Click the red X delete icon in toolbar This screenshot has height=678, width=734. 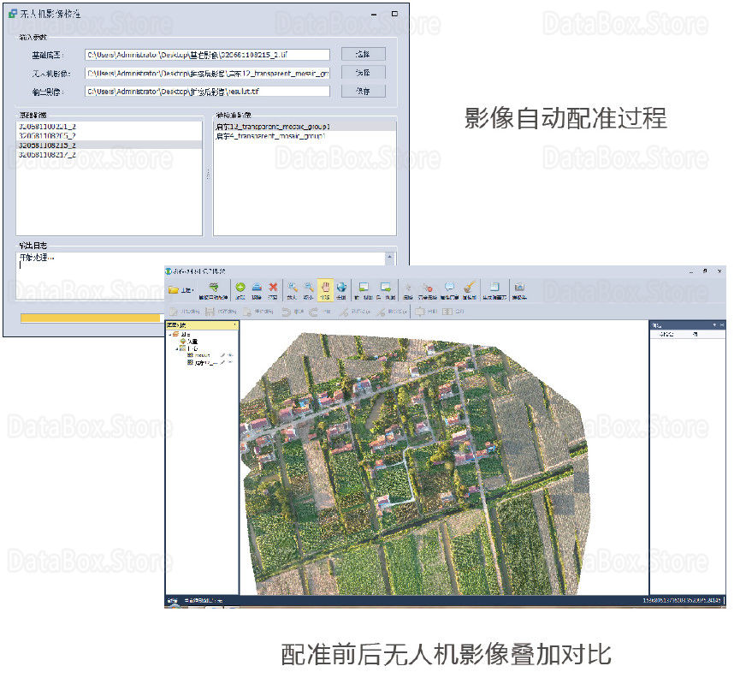(273, 288)
